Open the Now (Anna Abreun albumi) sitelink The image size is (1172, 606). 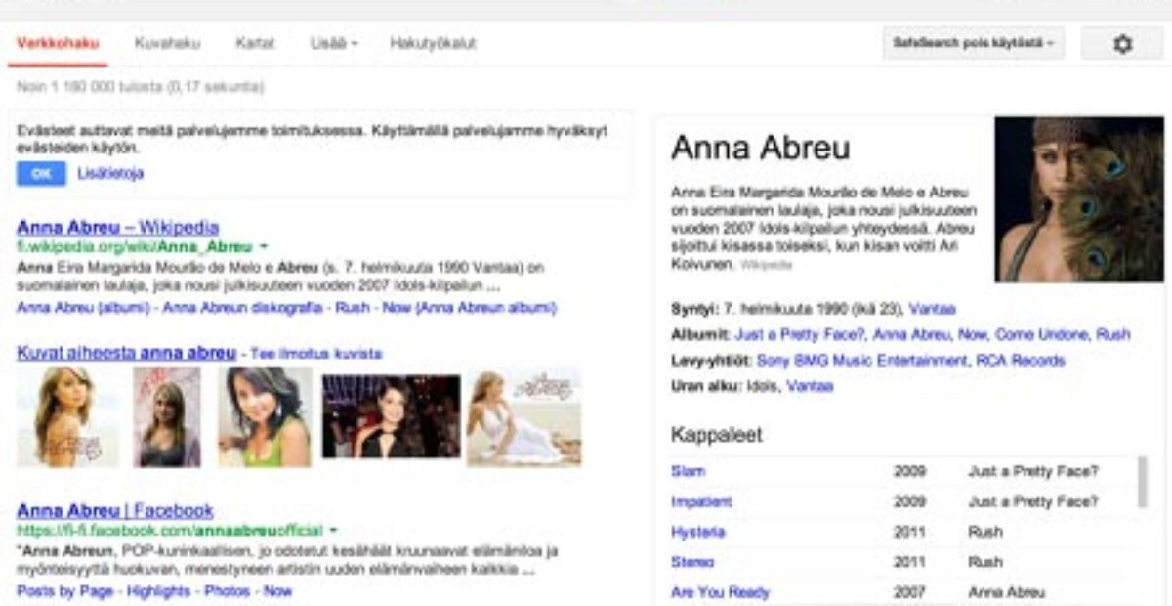(469, 308)
